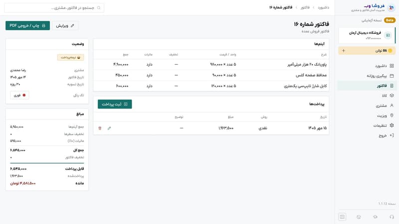The height and width of the screenshot is (224, 399).
Task: Click the آیتم‌ها section heading
Action: tap(319, 44)
